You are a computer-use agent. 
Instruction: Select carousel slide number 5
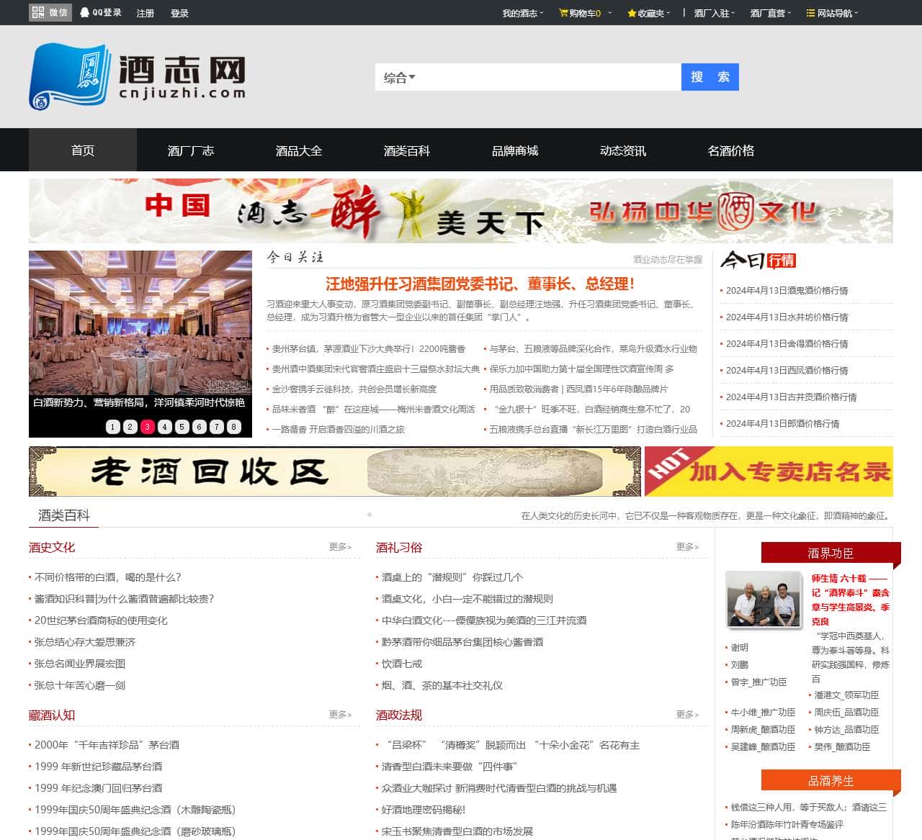182,426
